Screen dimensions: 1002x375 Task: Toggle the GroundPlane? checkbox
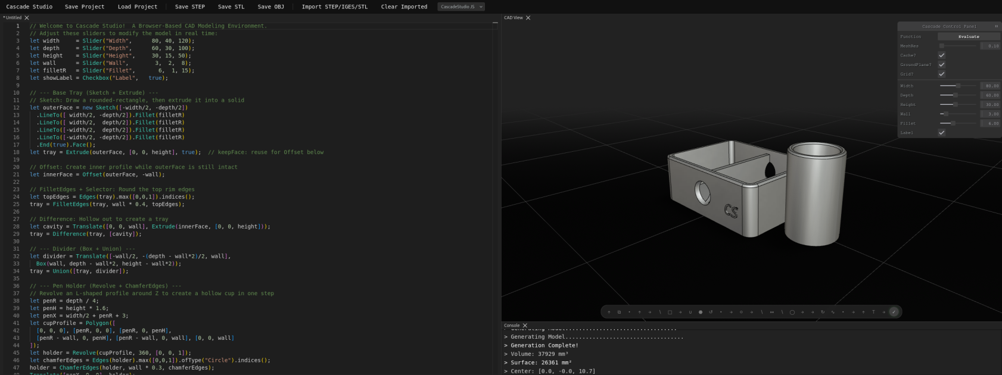pos(942,64)
